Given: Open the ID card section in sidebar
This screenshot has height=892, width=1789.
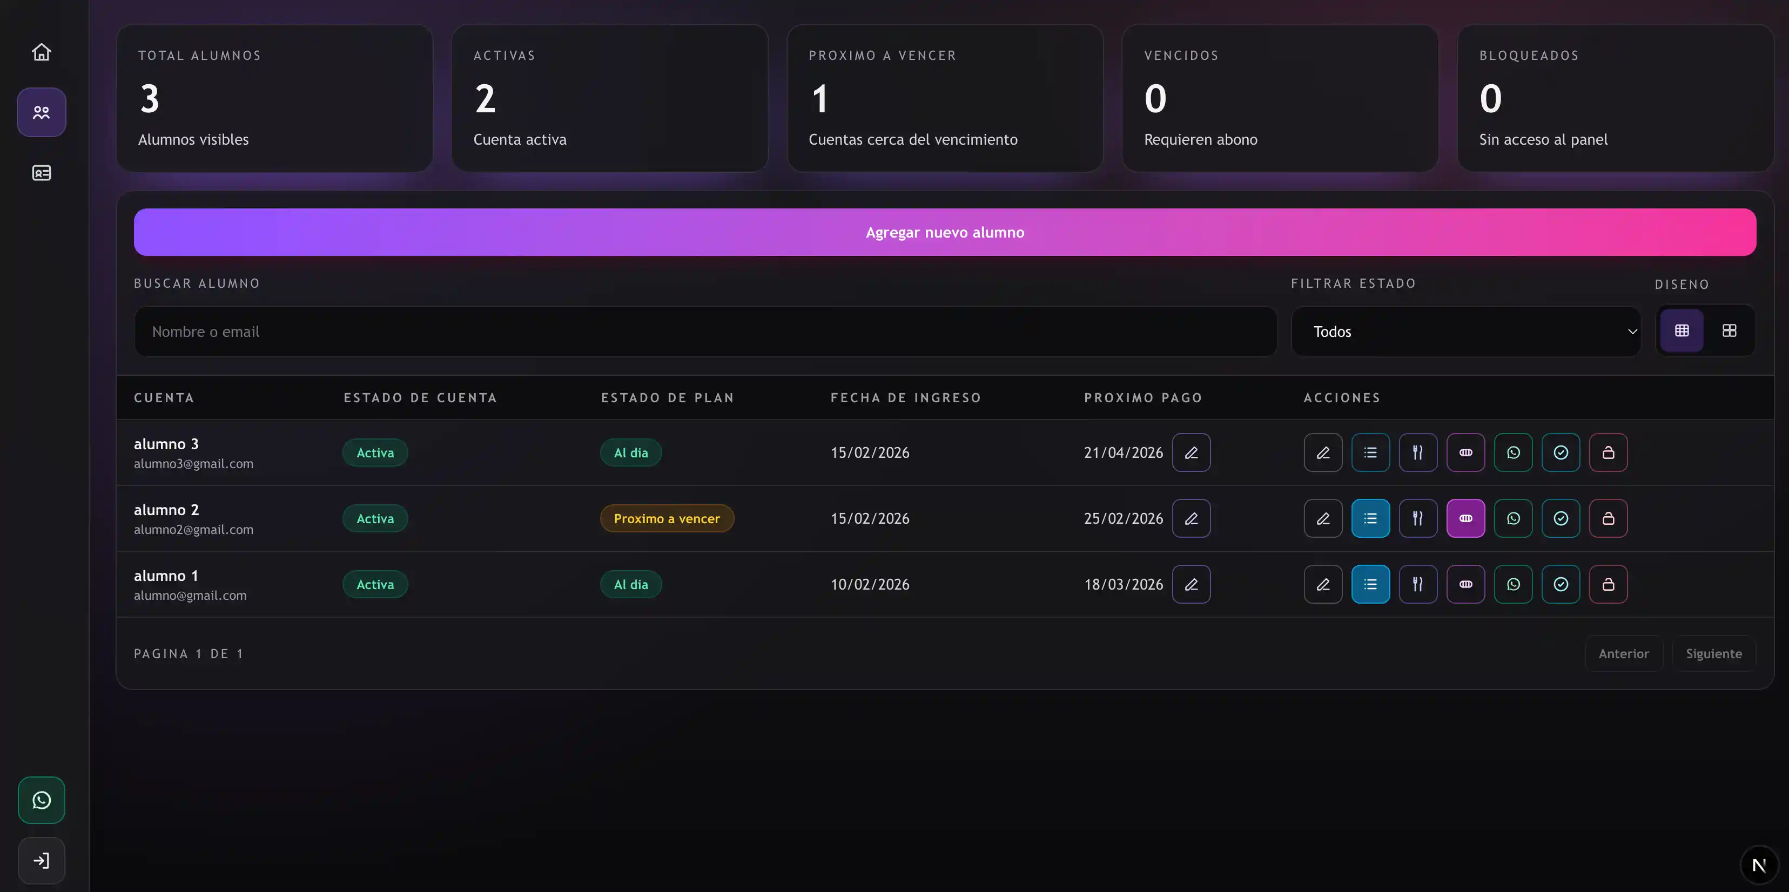Looking at the screenshot, I should (x=42, y=173).
